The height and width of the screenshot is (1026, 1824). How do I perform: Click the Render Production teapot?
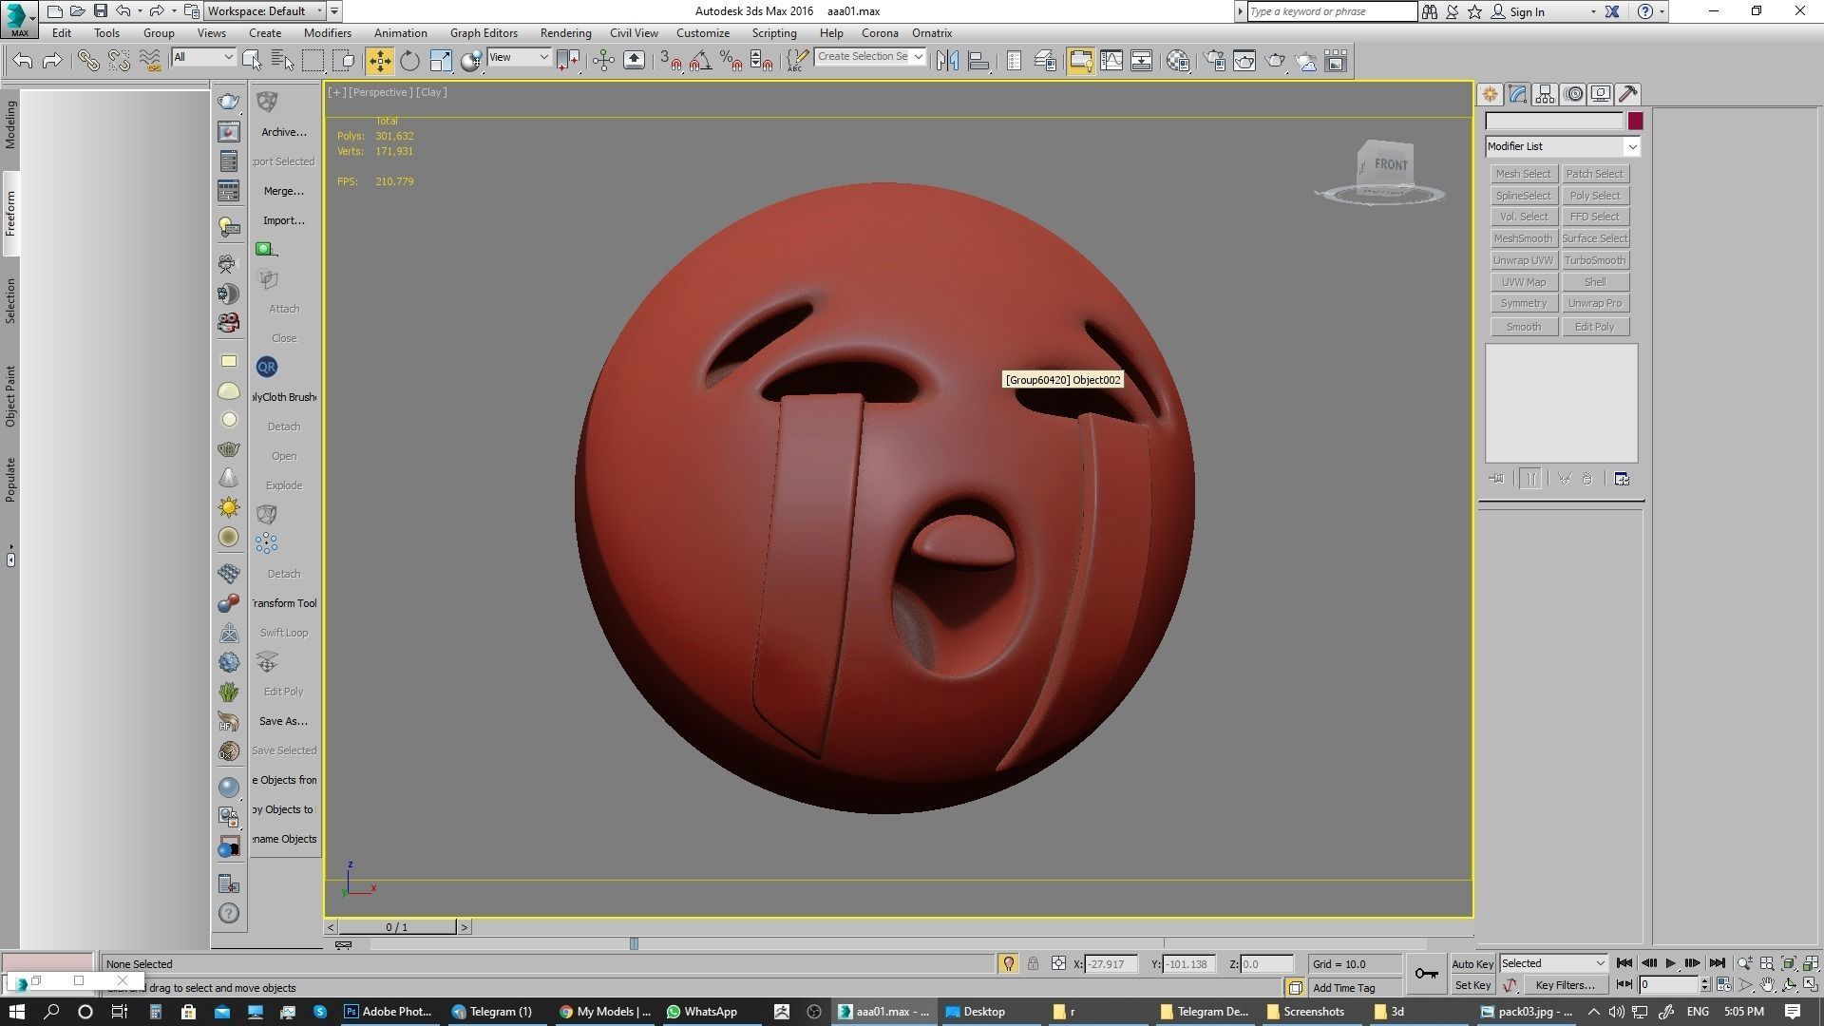tap(1275, 61)
